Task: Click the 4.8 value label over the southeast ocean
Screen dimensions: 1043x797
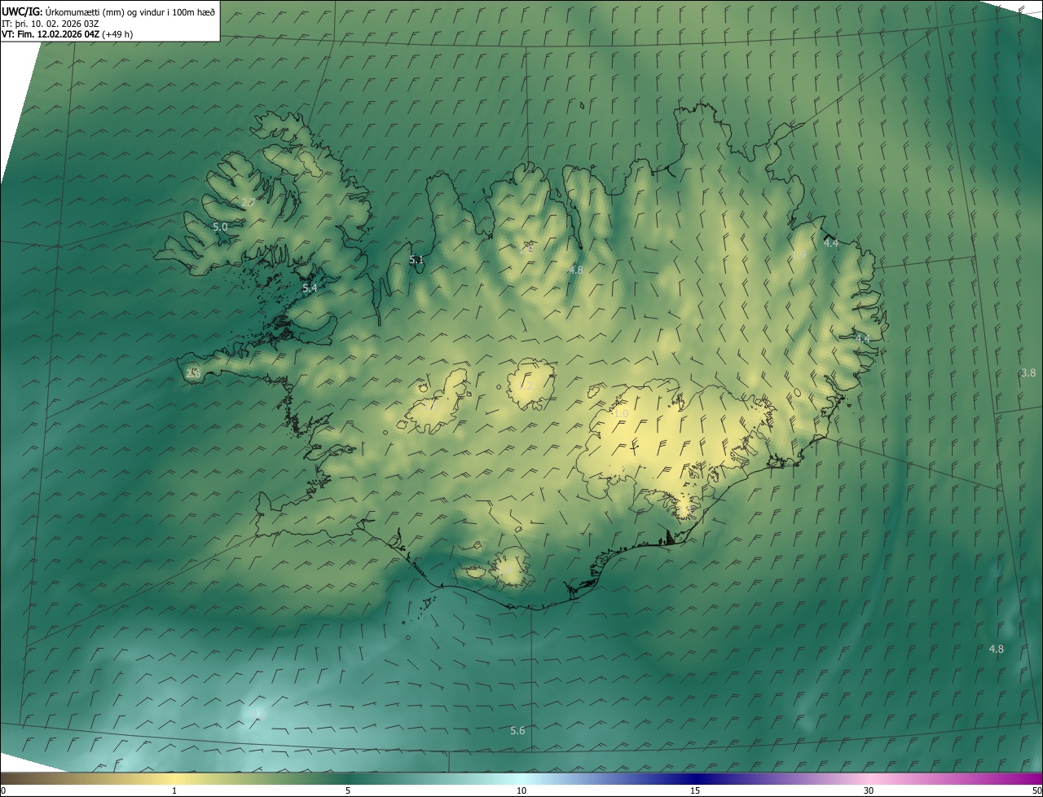Action: pos(996,649)
